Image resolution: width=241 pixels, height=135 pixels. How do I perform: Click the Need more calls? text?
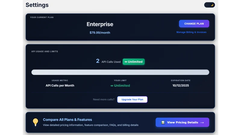pos(104,100)
